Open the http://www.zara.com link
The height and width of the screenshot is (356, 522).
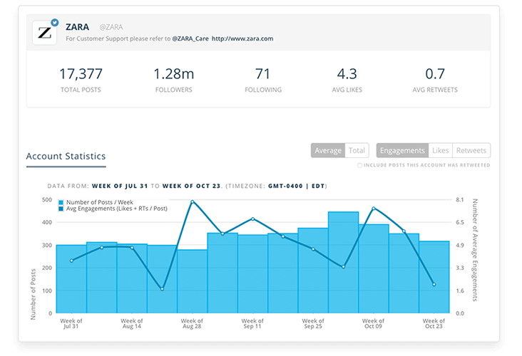click(x=242, y=38)
